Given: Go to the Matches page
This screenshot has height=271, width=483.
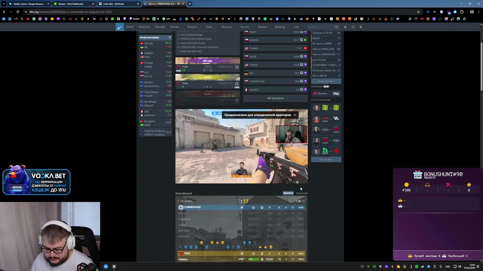Looking at the screenshot, I should coord(144,27).
